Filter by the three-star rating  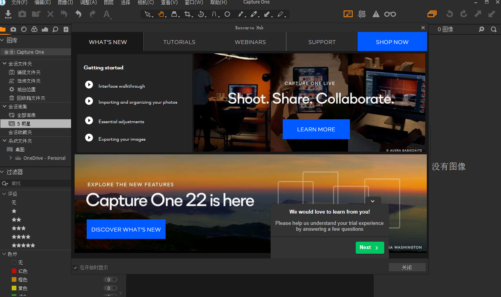19,228
